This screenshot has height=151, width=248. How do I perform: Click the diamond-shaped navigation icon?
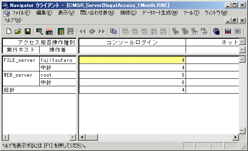92,31
